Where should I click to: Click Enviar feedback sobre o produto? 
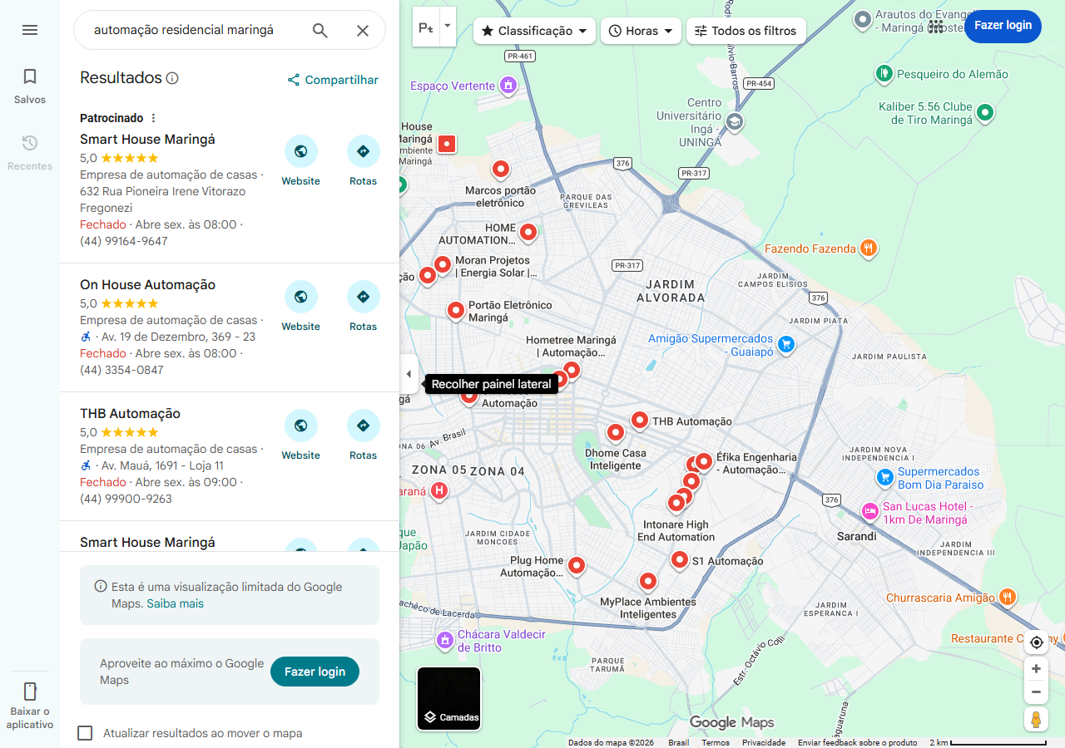[x=857, y=742]
